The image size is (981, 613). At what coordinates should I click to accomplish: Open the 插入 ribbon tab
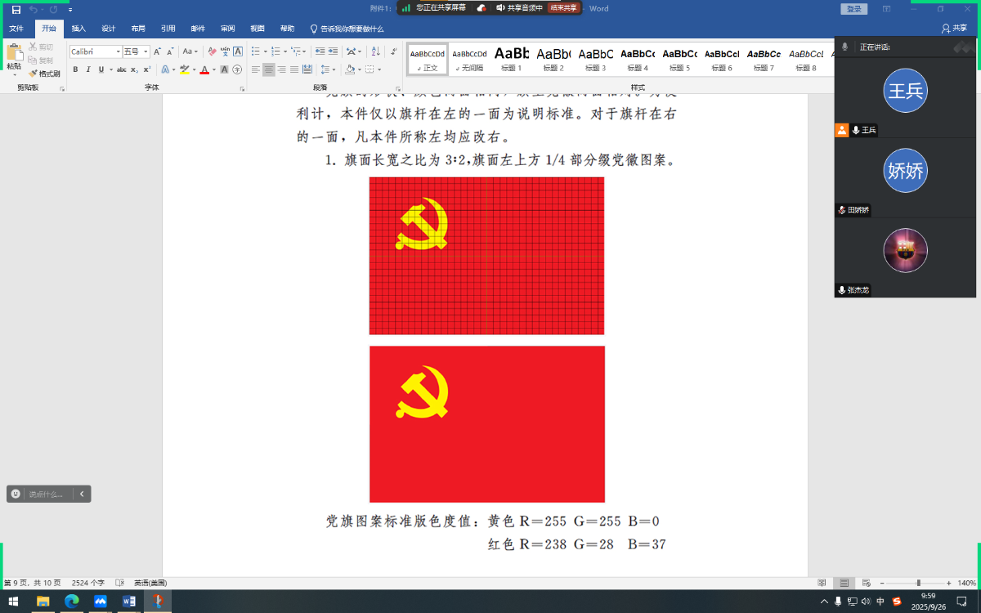(78, 28)
